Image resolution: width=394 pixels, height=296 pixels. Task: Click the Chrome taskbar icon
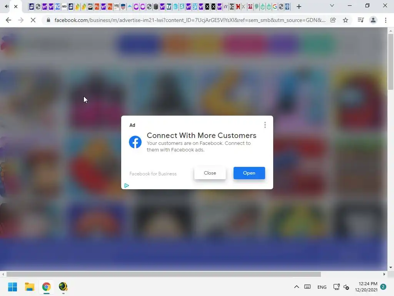click(47, 287)
